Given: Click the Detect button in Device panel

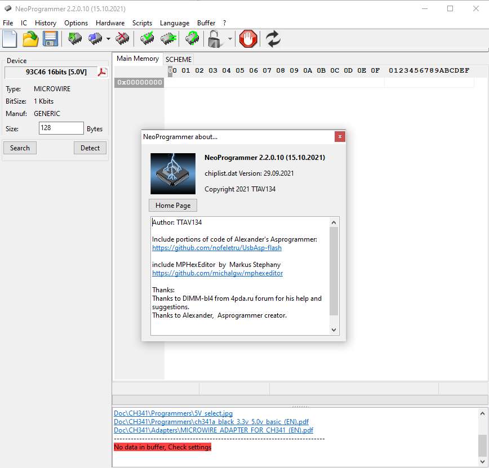Looking at the screenshot, I should [90, 148].
